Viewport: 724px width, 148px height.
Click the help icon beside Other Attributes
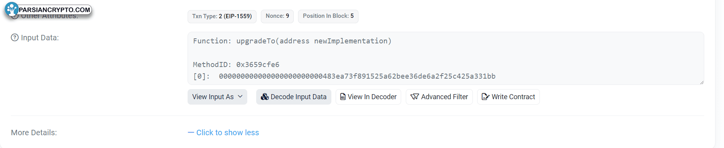tap(15, 16)
